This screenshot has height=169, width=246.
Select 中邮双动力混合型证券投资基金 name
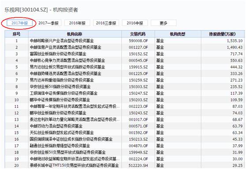coord(56,126)
